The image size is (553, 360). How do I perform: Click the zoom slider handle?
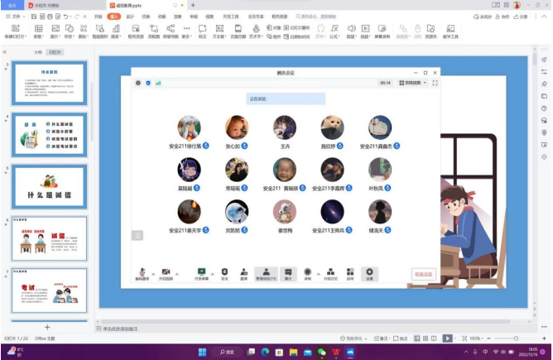516,338
